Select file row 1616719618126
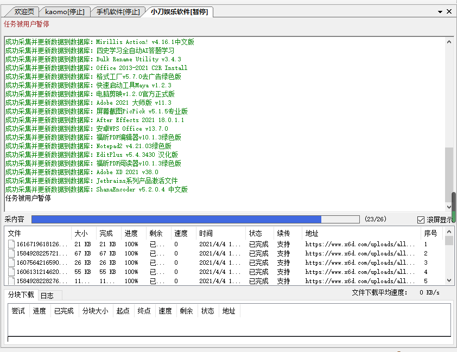The image size is (457, 352). [x=224, y=244]
